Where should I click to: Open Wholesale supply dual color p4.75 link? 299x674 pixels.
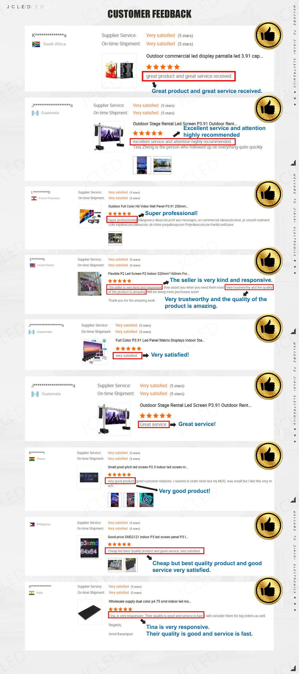150,601
